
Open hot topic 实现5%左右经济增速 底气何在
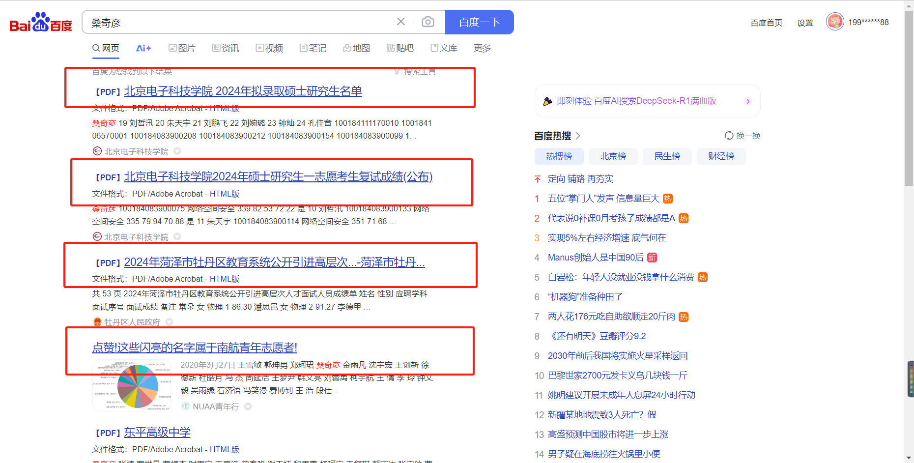pos(607,238)
